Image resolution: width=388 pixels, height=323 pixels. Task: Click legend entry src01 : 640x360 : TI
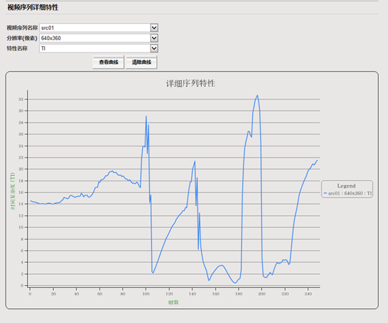tap(347, 193)
